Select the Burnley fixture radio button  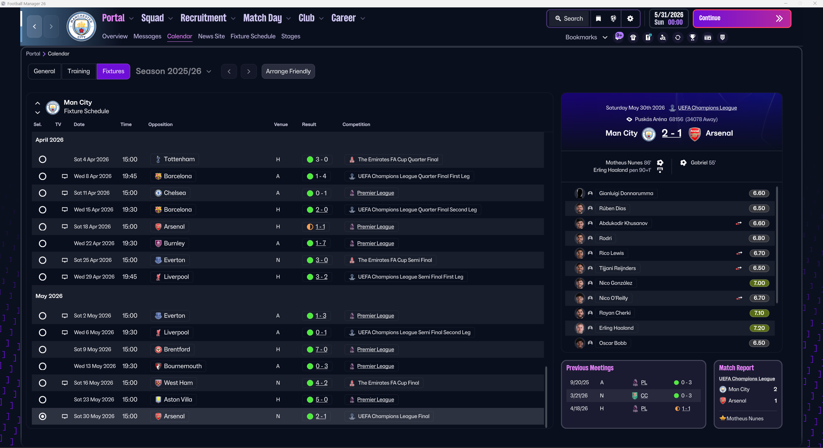pos(42,244)
